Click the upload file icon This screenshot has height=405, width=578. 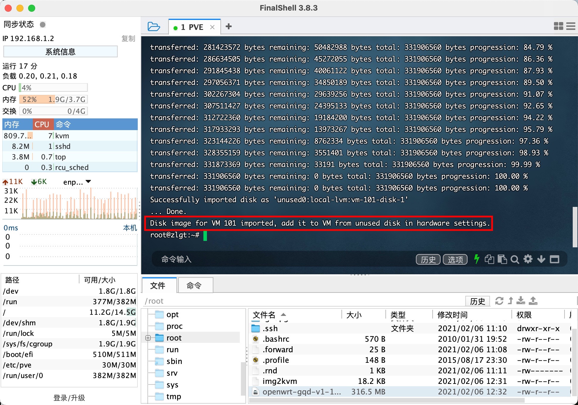(533, 301)
